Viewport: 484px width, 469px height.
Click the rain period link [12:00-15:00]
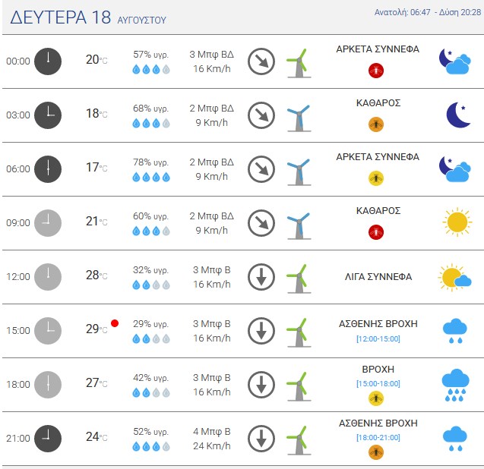[x=378, y=339]
